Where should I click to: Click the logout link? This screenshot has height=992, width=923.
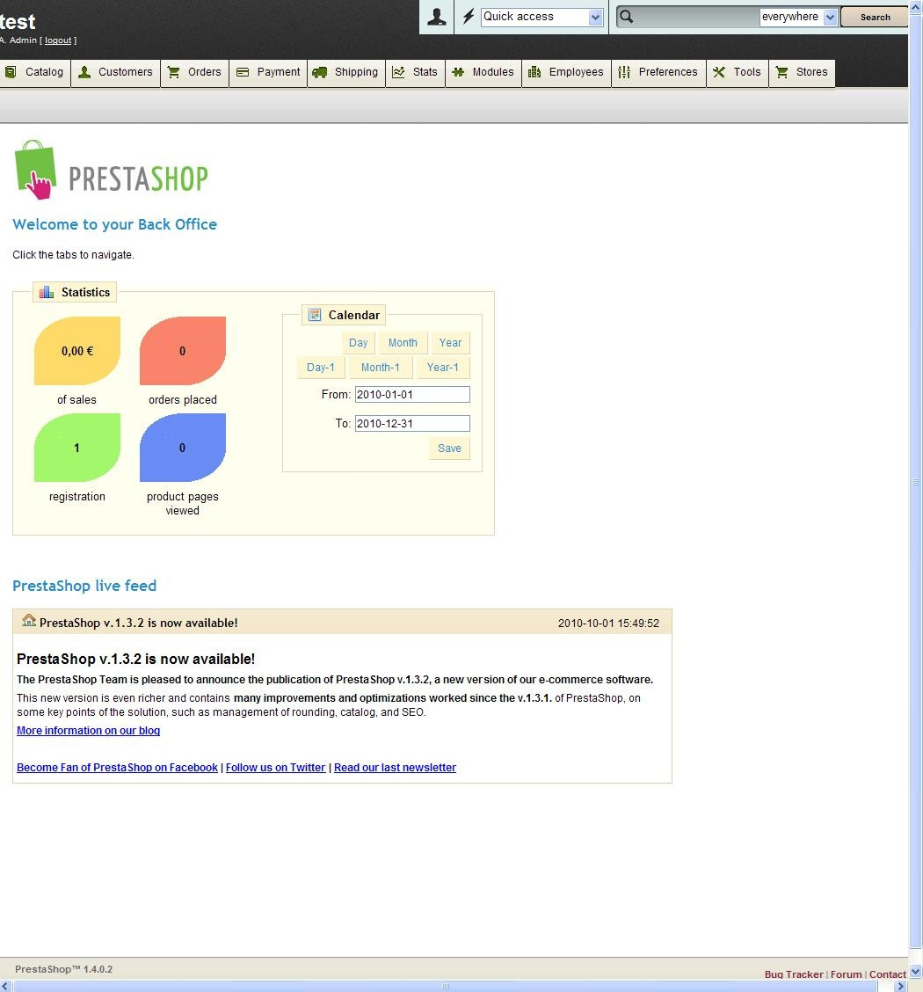tap(58, 40)
